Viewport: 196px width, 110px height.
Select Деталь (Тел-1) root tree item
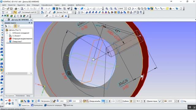[x=15, y=30]
